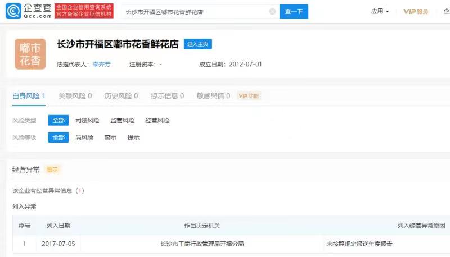This screenshot has width=450, height=257.
Task: Switch to the 关联风险 0 tab
Action: 75,96
